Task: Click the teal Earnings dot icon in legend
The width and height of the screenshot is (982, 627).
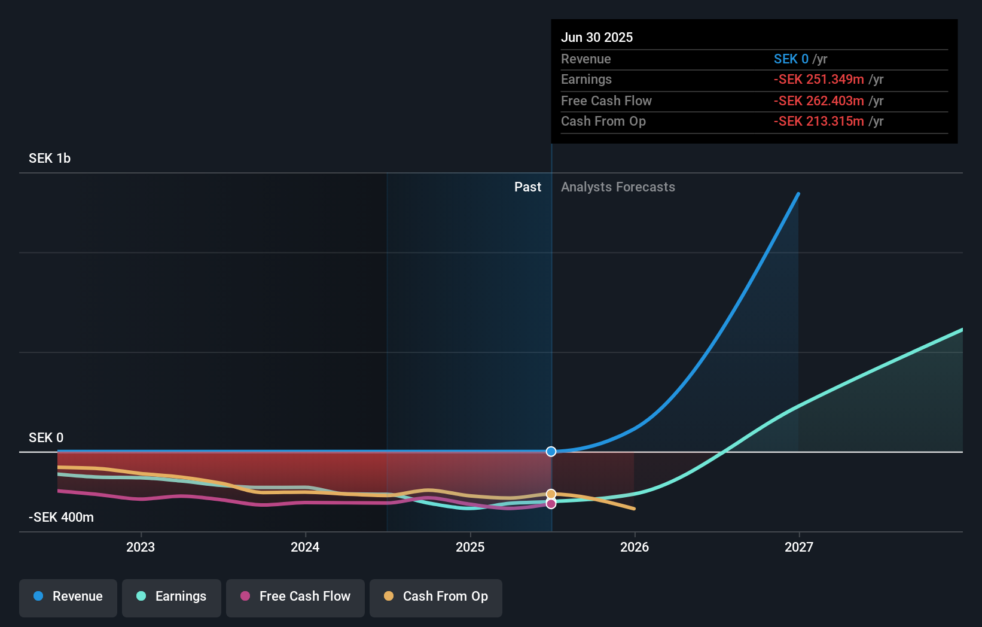Action: [141, 596]
